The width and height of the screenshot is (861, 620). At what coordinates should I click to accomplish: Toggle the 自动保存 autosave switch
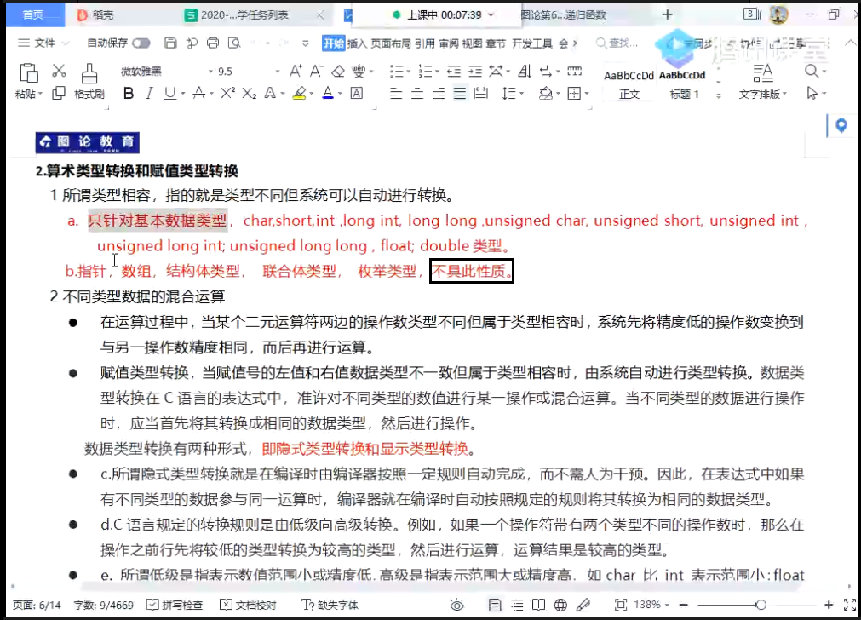(x=141, y=43)
